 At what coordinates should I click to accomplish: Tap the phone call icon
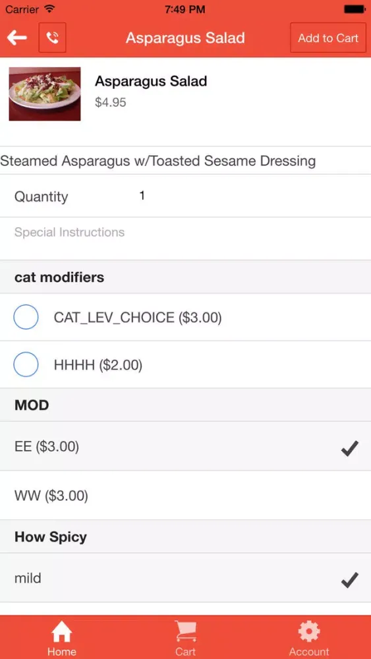point(53,38)
